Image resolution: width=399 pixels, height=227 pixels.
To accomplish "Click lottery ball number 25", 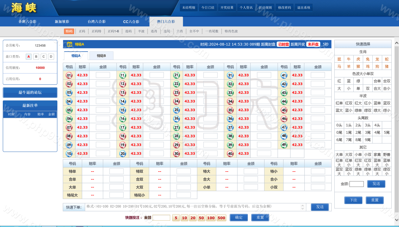I will click(x=177, y=110).
